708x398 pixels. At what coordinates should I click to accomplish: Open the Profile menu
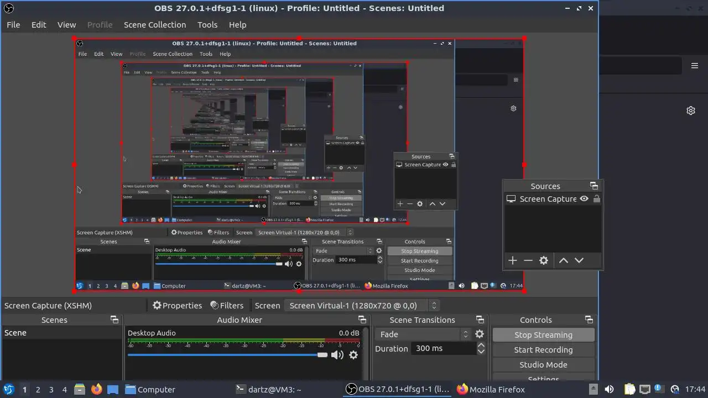tap(100, 25)
